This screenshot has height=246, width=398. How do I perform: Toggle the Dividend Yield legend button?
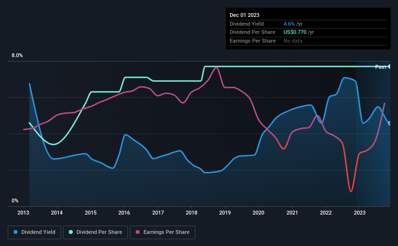point(34,232)
